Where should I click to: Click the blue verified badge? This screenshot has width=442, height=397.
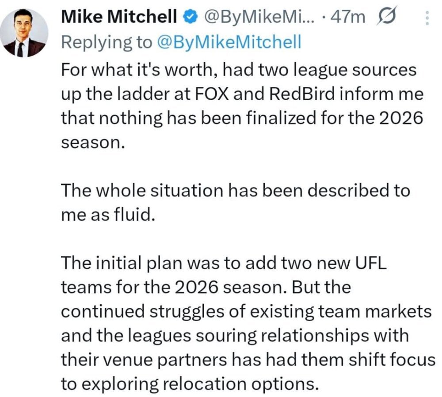[191, 17]
